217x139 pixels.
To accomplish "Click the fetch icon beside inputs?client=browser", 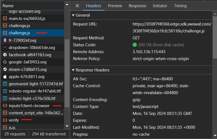I will [5, 105].
